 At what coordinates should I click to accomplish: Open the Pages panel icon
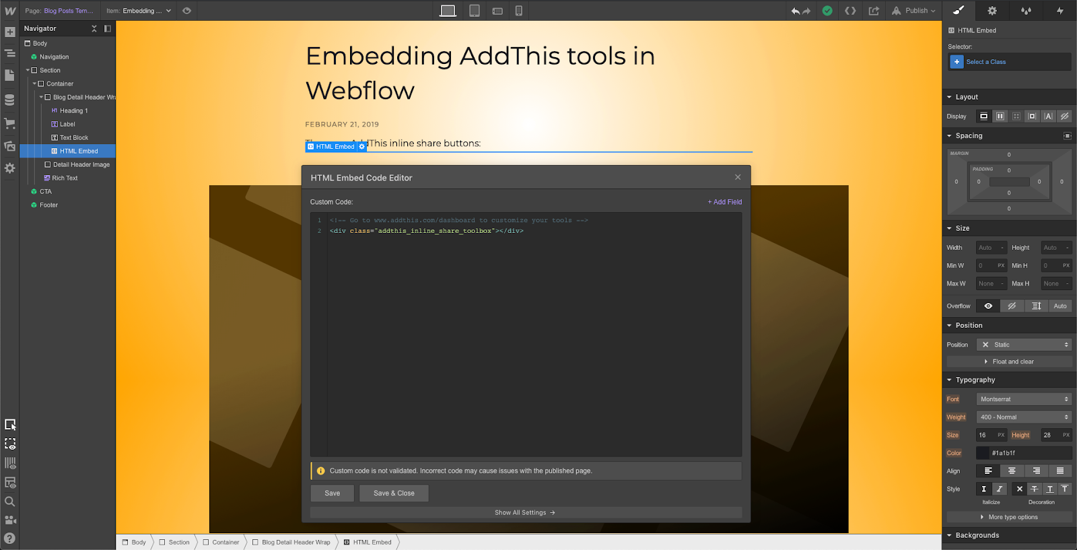9,75
